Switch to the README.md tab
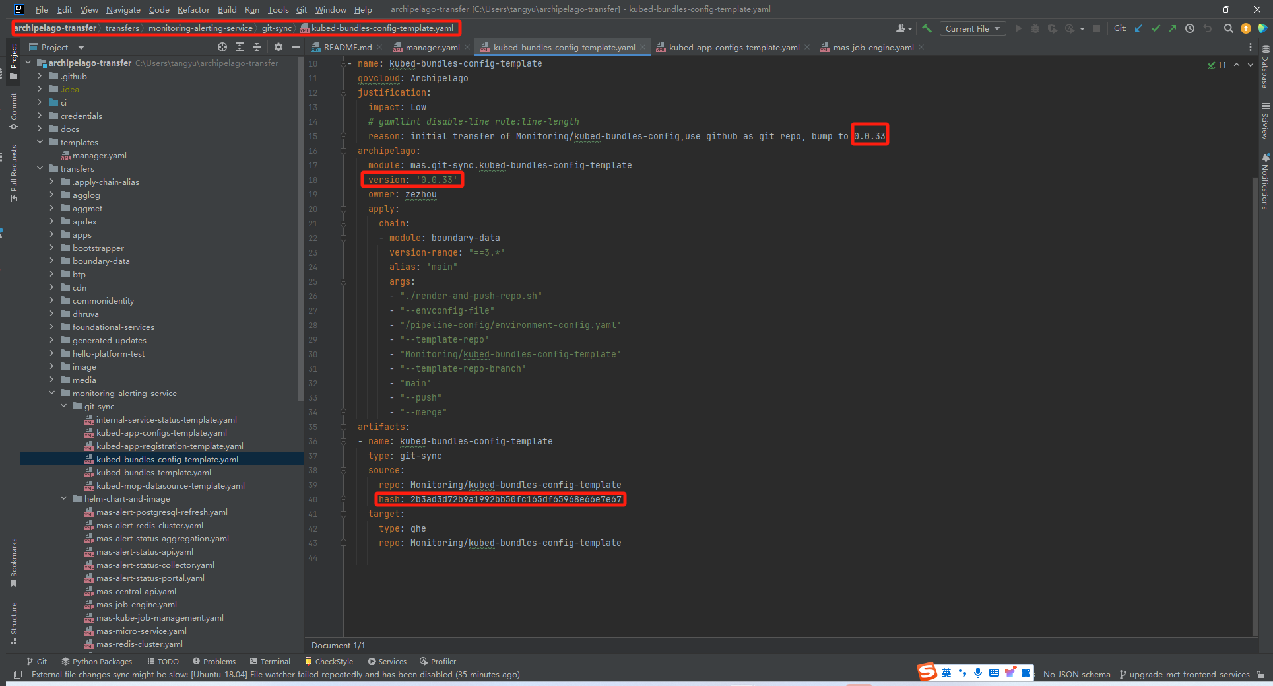The image size is (1273, 686). (347, 47)
